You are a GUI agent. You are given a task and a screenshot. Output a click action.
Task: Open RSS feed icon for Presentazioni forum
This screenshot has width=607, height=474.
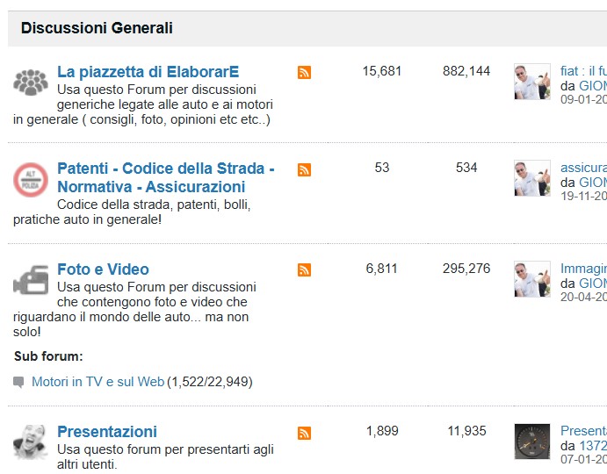click(304, 433)
